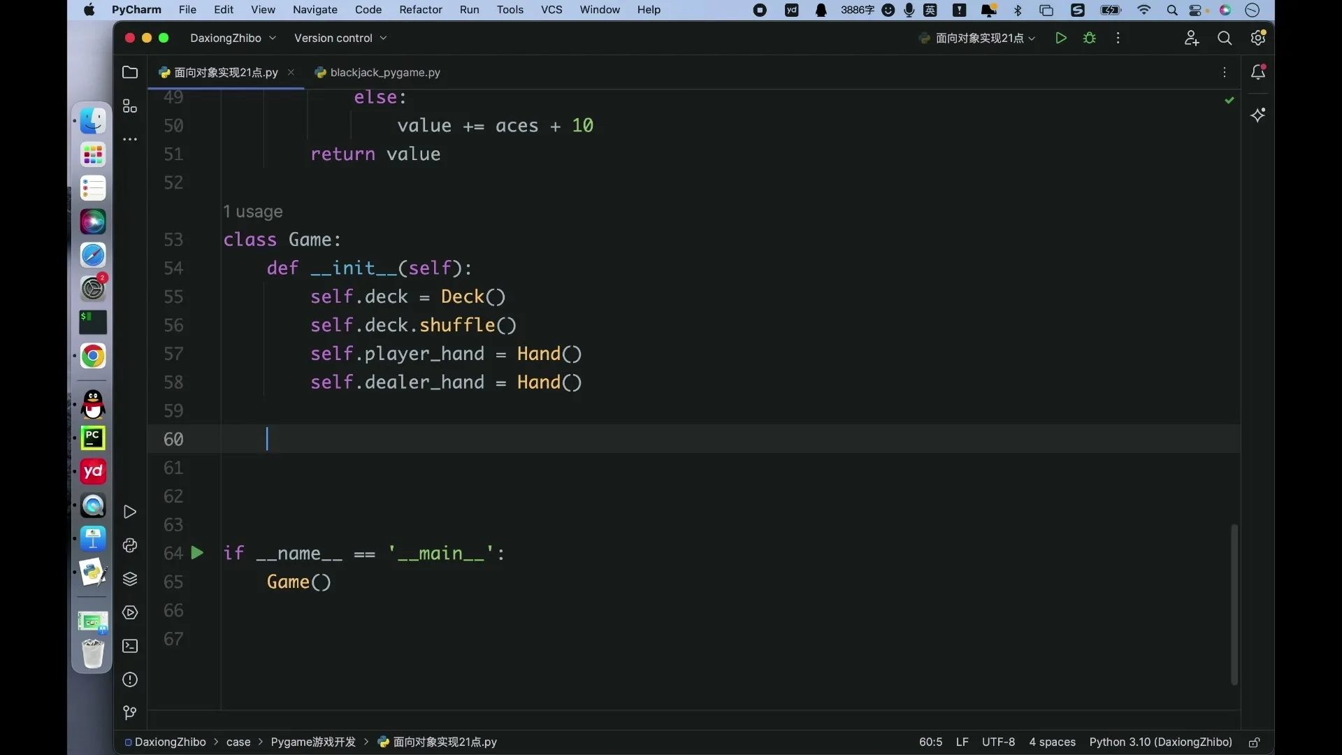Viewport: 1342px width, 755px height.
Task: Open Python Packages layers icon
Action: [130, 579]
